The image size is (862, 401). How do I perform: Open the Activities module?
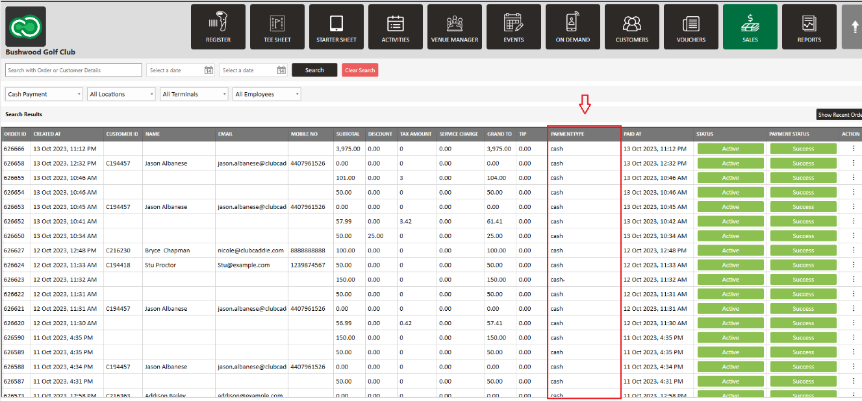(x=396, y=27)
